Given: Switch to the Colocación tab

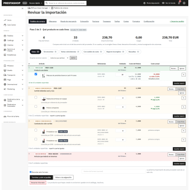Looking at the screenshot, I should [x=84, y=21].
